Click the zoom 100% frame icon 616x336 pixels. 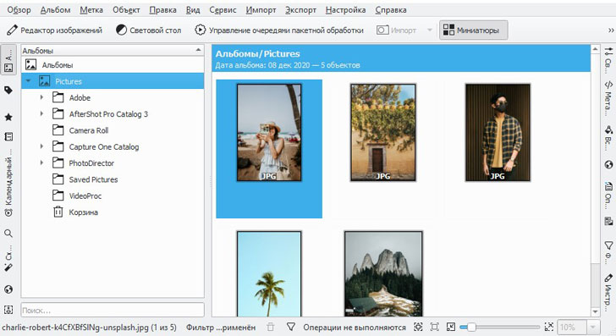(x=435, y=327)
